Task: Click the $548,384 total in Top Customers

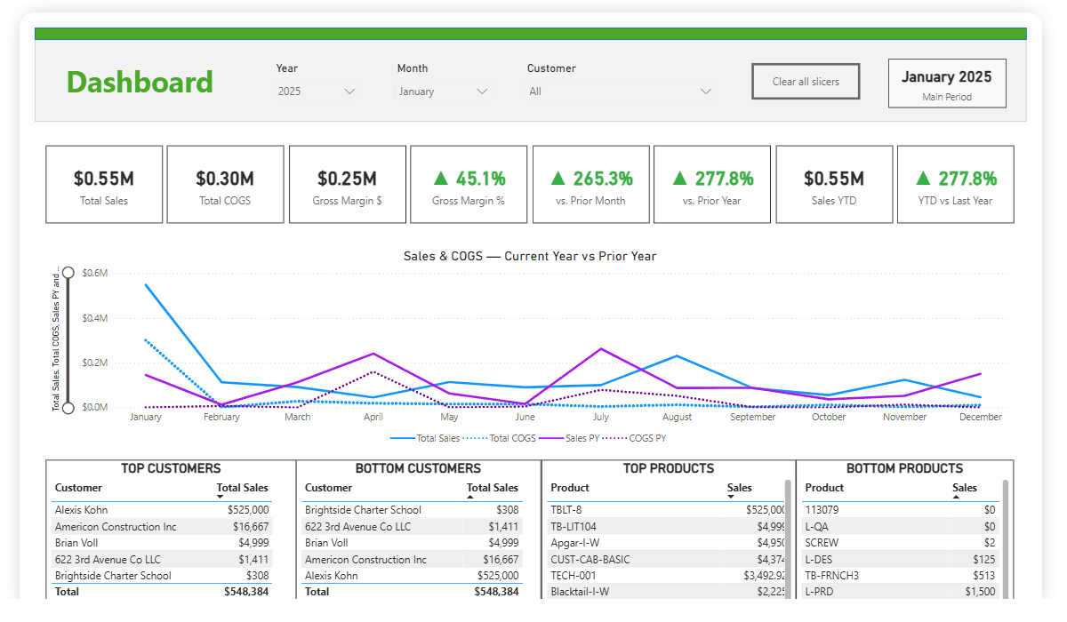Action: [x=246, y=592]
